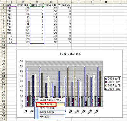Select row 14 header
This screenshot has width=127, height=121.
click(x=3, y=45)
